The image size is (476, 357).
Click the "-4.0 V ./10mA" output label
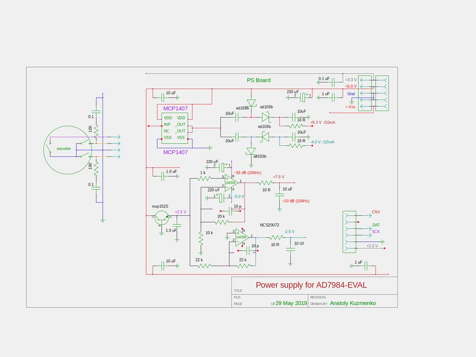[x=322, y=142]
